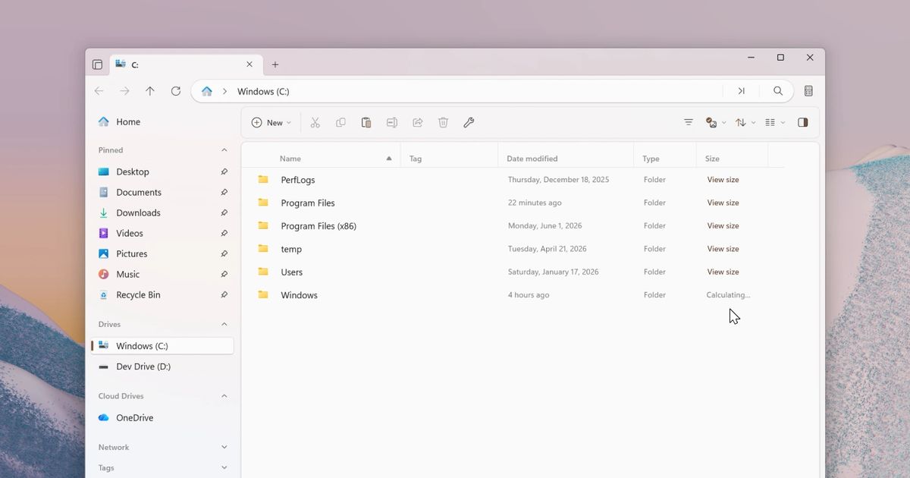Viewport: 910px width, 478px height.
Task: Open Recycle Bin in the sidebar
Action: (x=162, y=294)
